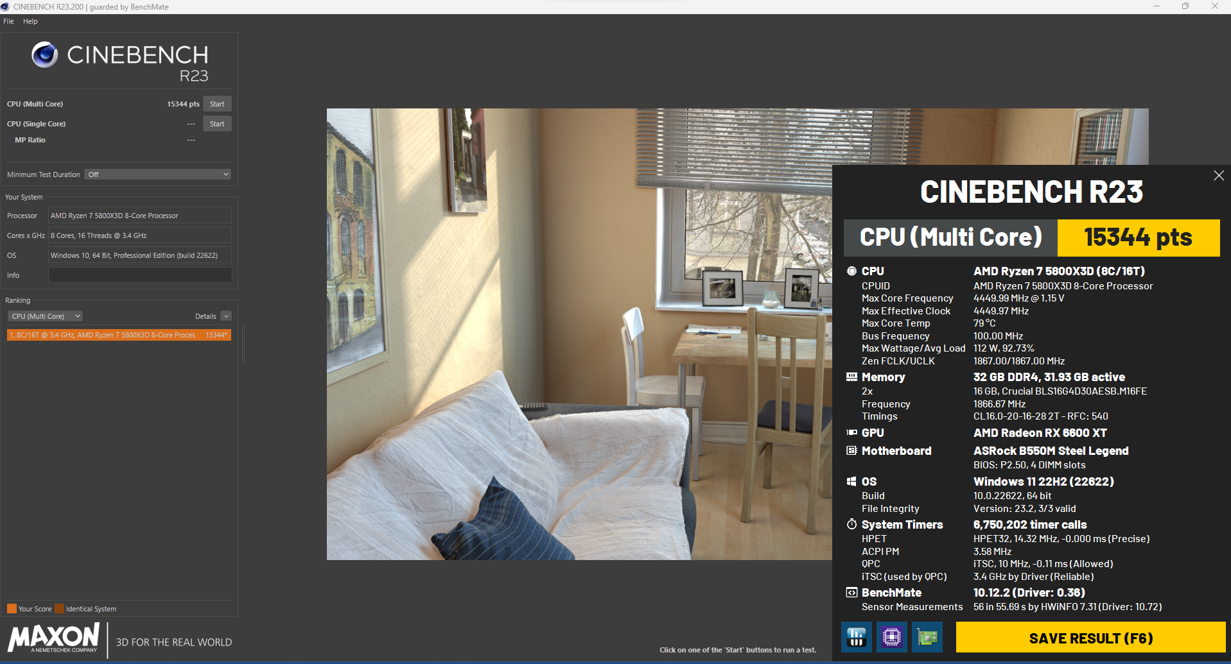Click the memory Frequency value 1866.67 MHz

pyautogui.click(x=999, y=404)
